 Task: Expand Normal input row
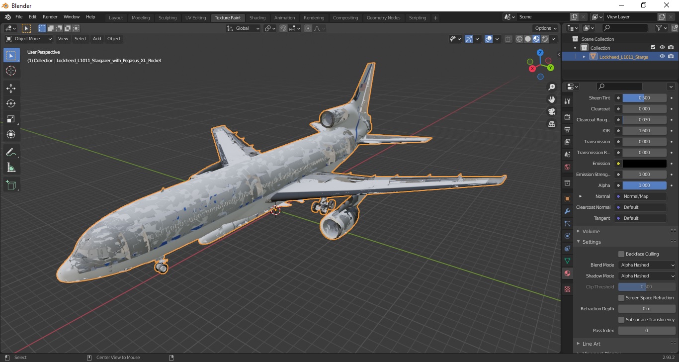coord(580,196)
